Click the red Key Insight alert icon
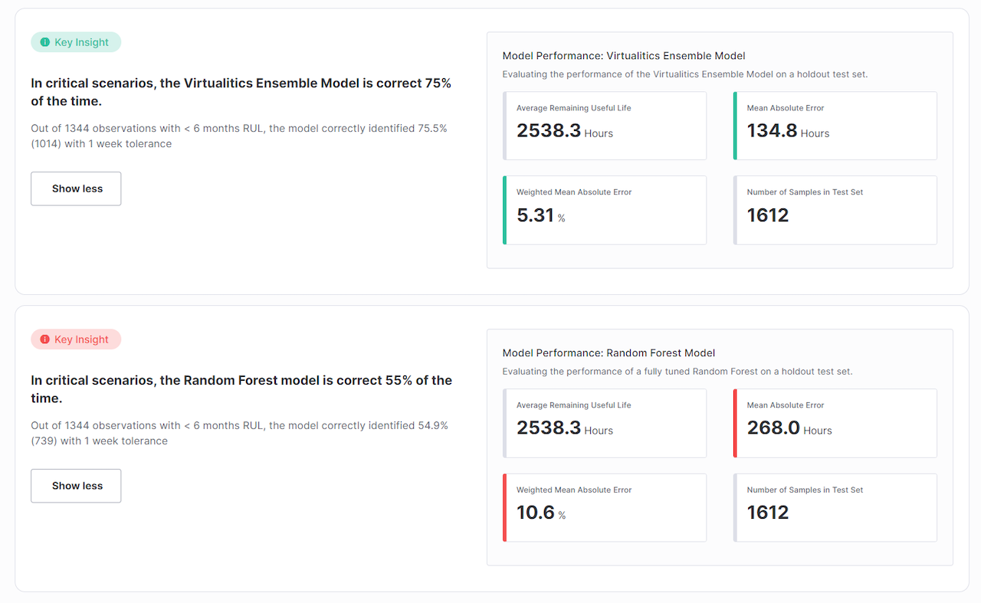The image size is (981, 603). point(44,339)
